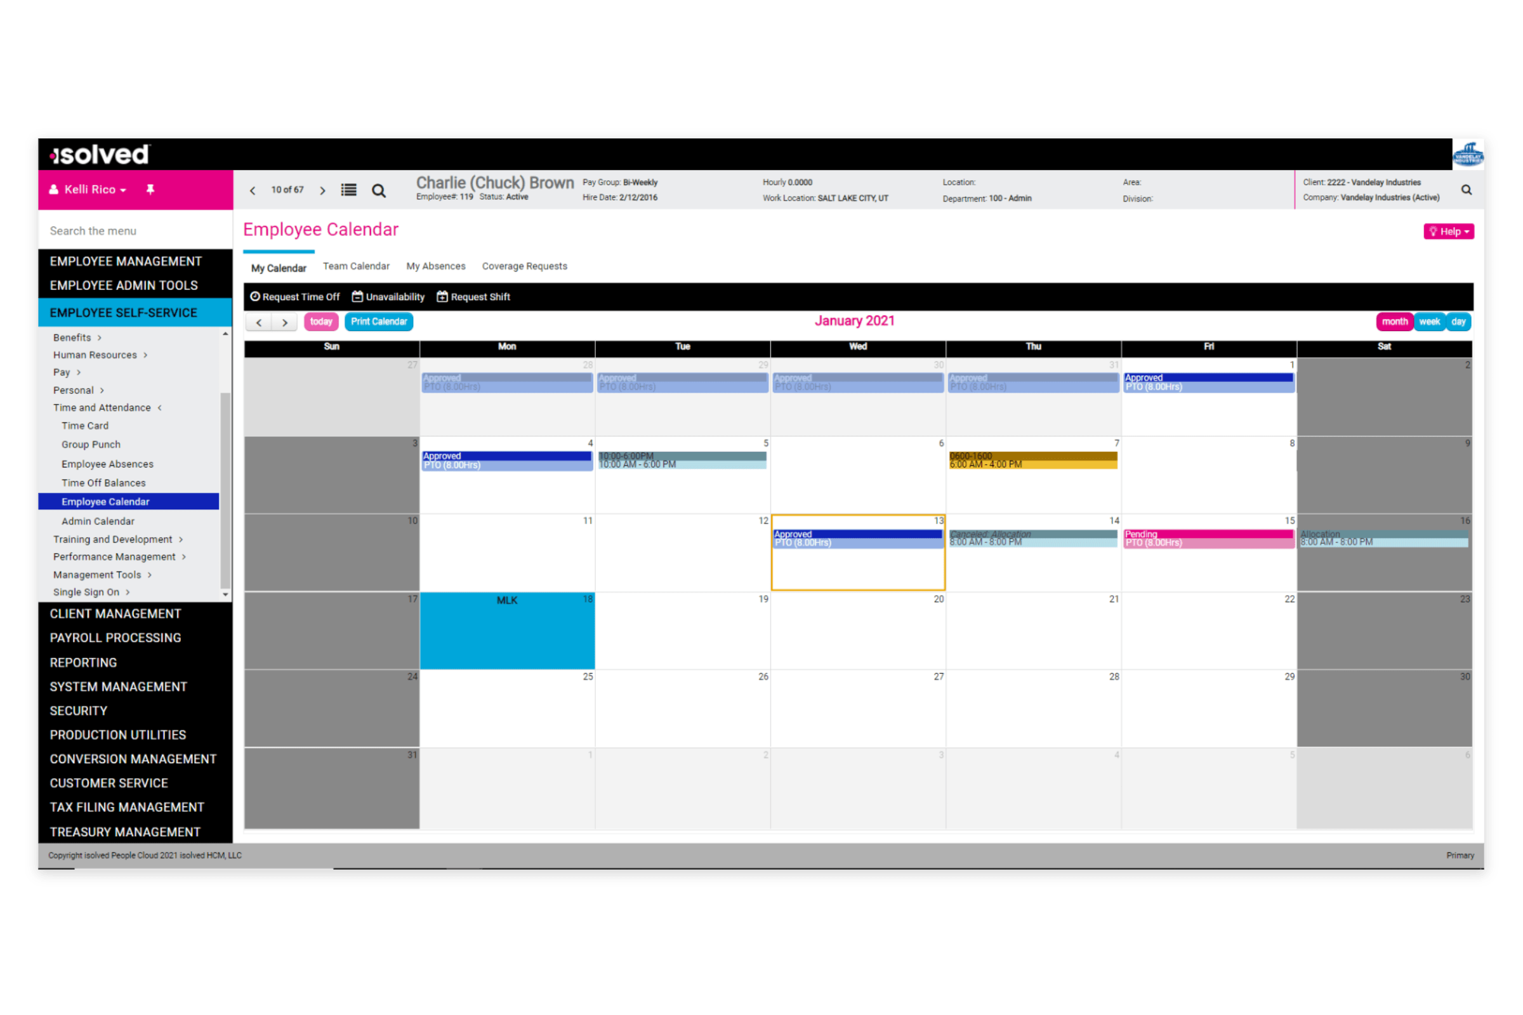Navigate calendar to the next month
The height and width of the screenshot is (1015, 1523).
(285, 322)
